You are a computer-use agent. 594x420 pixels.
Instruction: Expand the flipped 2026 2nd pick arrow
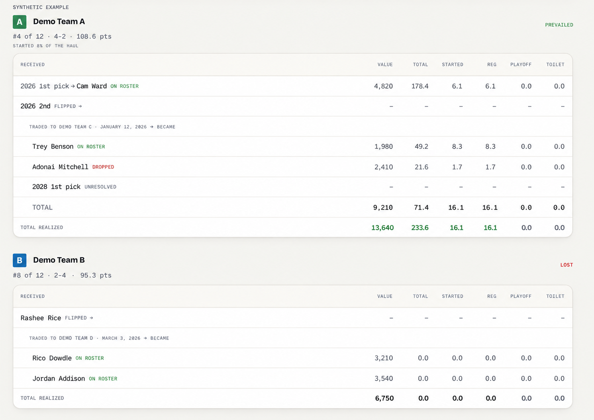[x=80, y=106]
